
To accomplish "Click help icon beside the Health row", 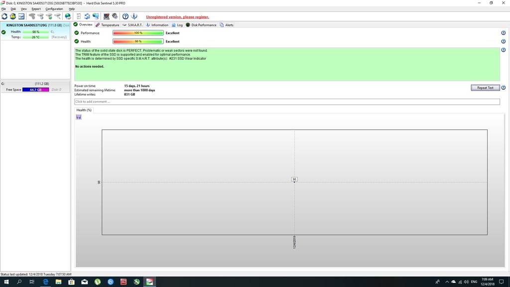I will (x=503, y=41).
